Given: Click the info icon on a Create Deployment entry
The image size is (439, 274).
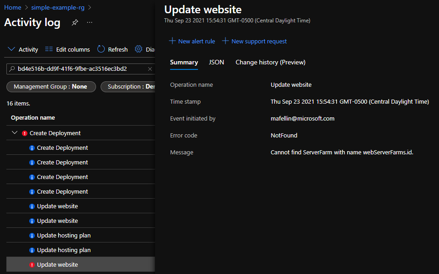Looking at the screenshot, I should 32,148.
